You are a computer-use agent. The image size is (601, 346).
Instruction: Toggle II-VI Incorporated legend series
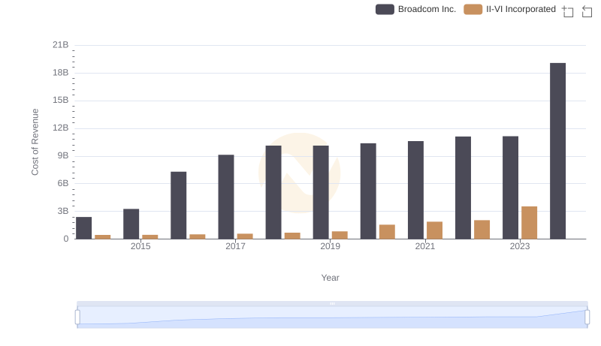509,9
